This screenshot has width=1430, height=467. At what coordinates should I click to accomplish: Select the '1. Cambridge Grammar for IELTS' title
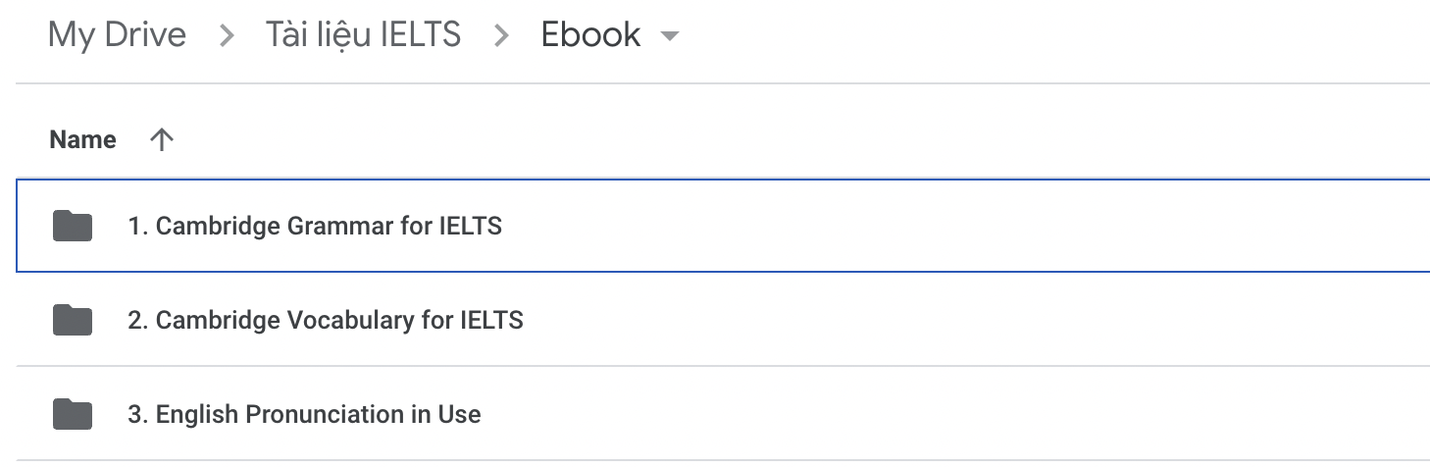click(315, 227)
